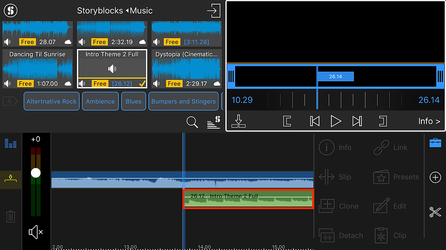Choose the Link tool
446x250 pixels.
click(390, 147)
